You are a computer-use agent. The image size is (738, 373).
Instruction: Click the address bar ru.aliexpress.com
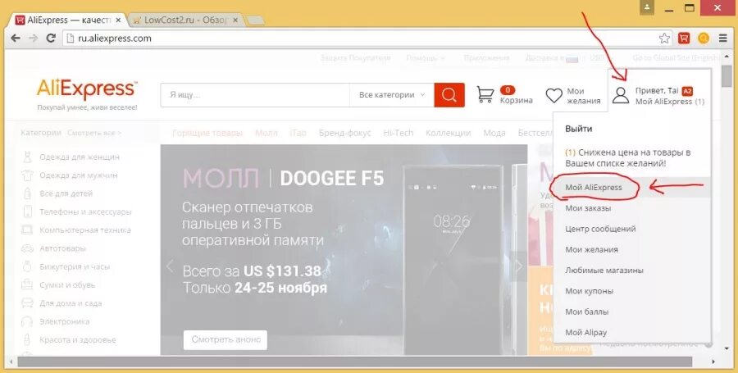[360, 38]
